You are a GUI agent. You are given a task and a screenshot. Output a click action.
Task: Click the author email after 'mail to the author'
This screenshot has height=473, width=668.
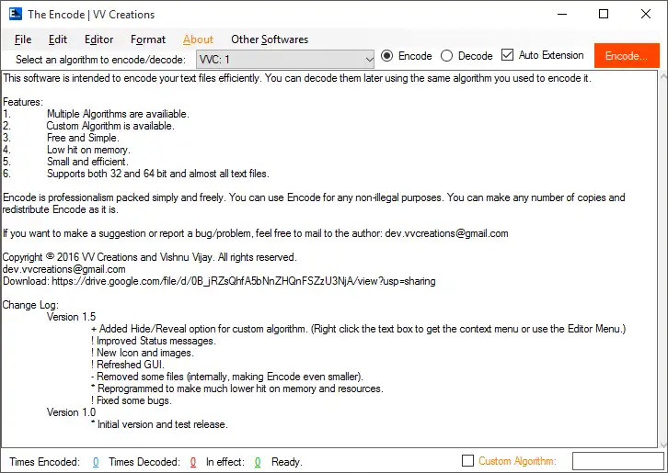446,233
